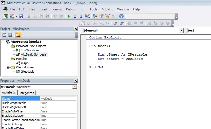Image resolution: width=211 pixels, height=129 pixels.
Task: Click the Copy icon in toolbar
Action: (35, 16)
